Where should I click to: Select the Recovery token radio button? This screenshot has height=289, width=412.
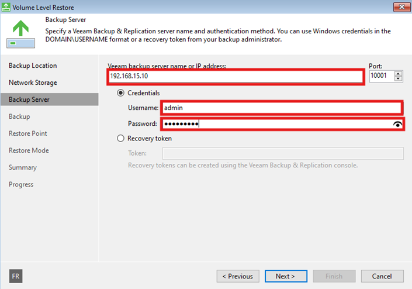click(121, 139)
